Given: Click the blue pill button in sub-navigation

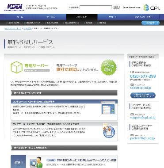Looking at the screenshot, I should click(150, 23).
